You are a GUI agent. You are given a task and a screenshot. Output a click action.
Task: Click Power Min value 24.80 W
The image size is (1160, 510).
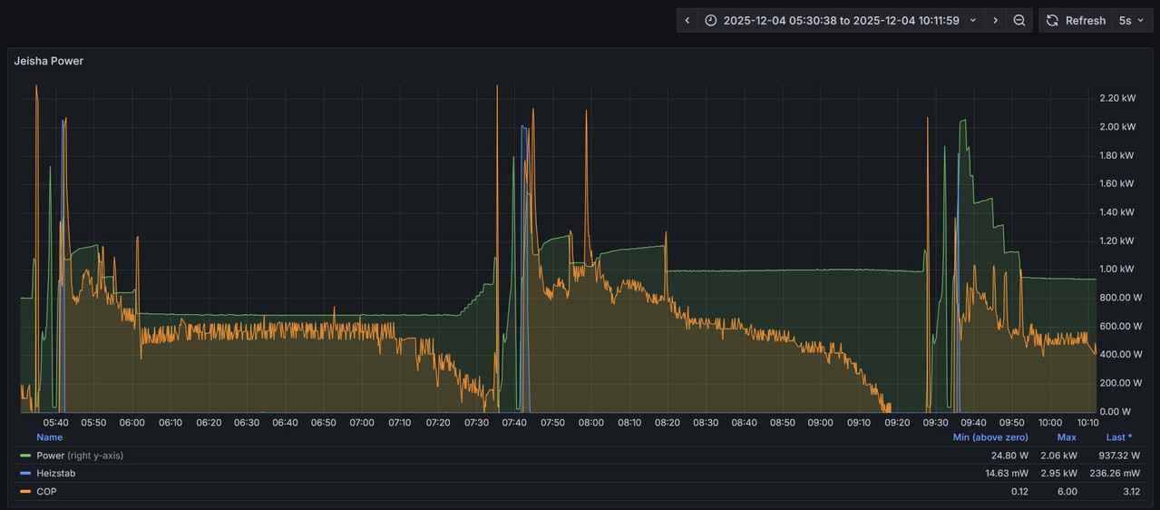tap(1009, 456)
